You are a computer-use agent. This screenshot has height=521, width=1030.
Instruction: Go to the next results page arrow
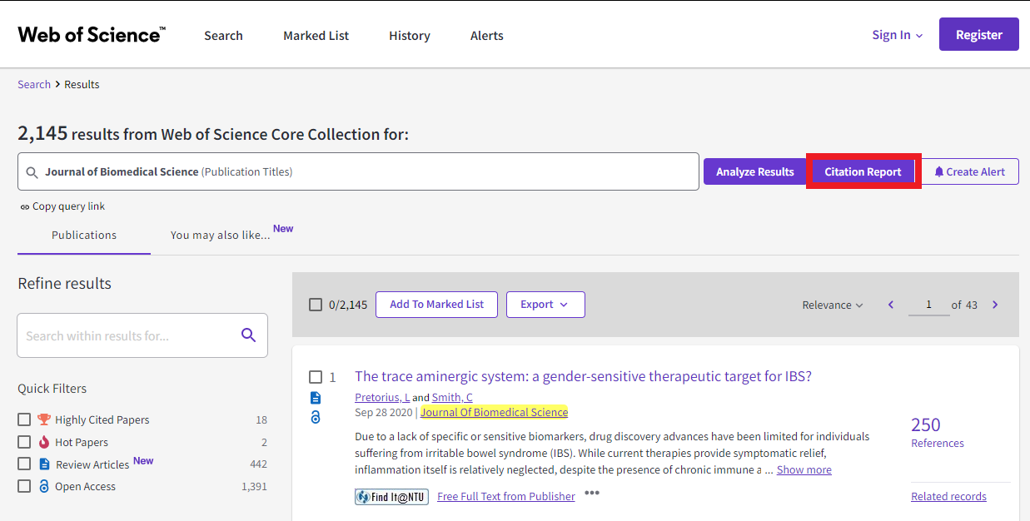click(x=995, y=305)
